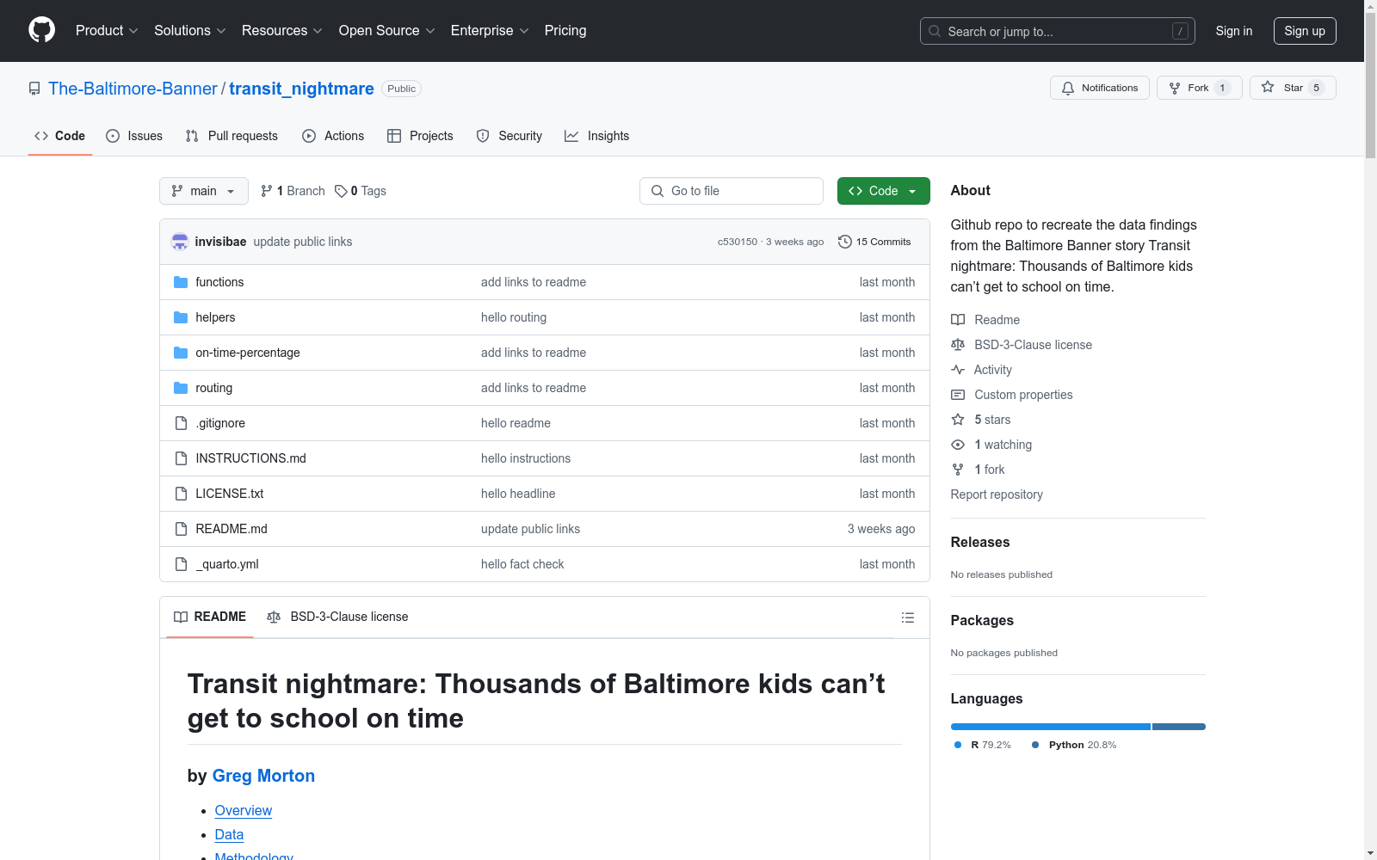Click the Search or jump to field
This screenshot has width=1377, height=860.
pos(1058,31)
